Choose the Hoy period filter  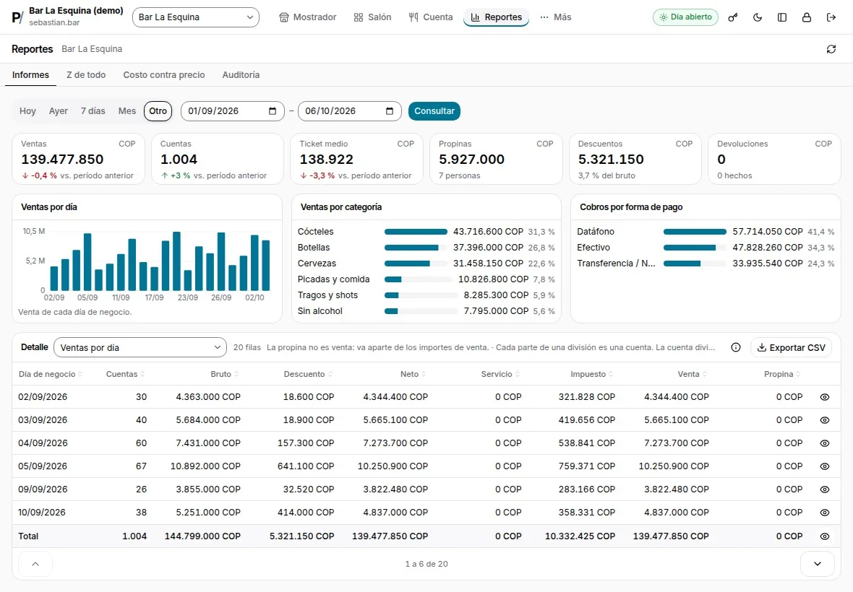(x=27, y=110)
